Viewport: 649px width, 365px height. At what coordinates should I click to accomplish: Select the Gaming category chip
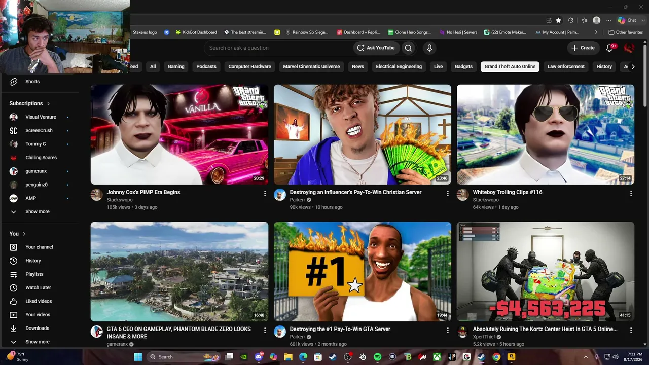tap(176, 67)
